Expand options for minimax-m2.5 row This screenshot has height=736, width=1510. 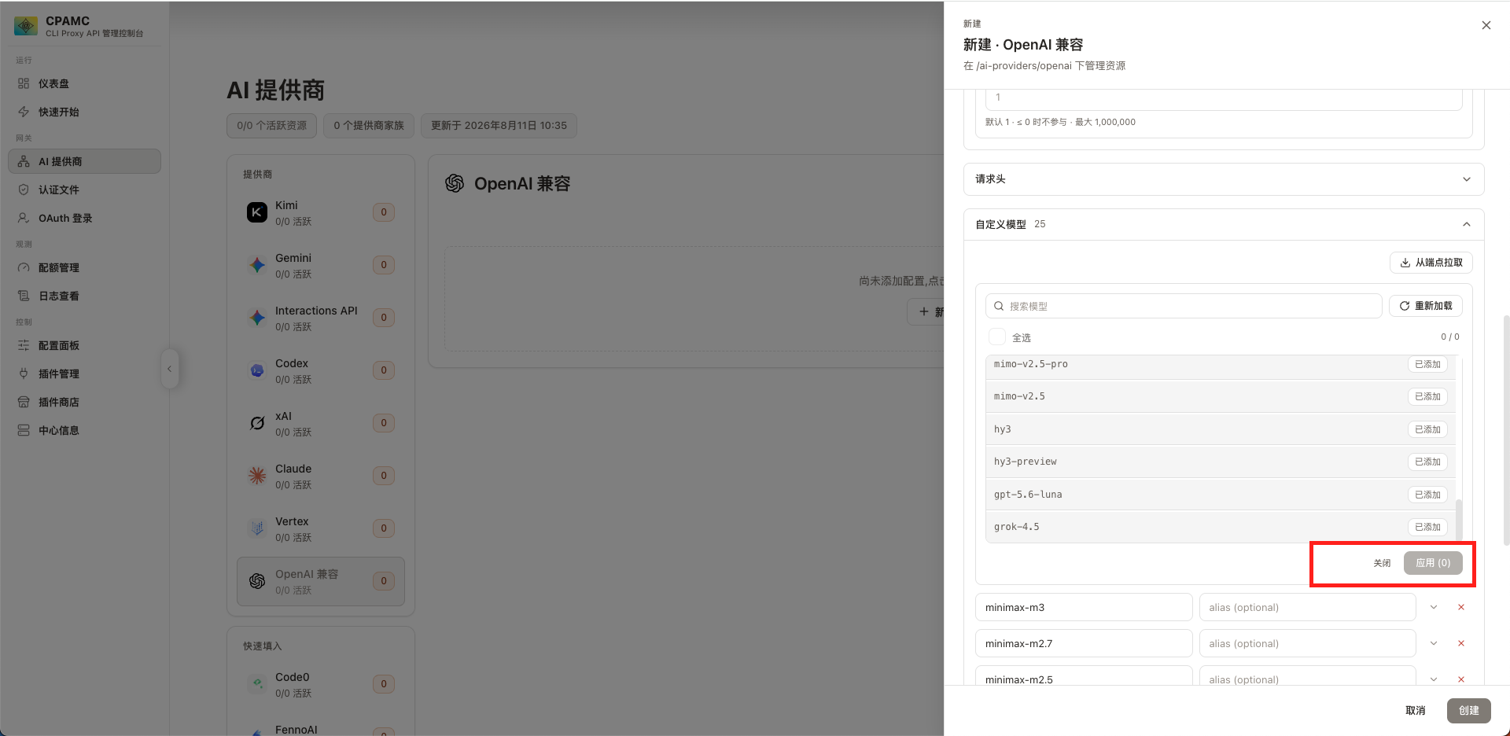coord(1434,679)
